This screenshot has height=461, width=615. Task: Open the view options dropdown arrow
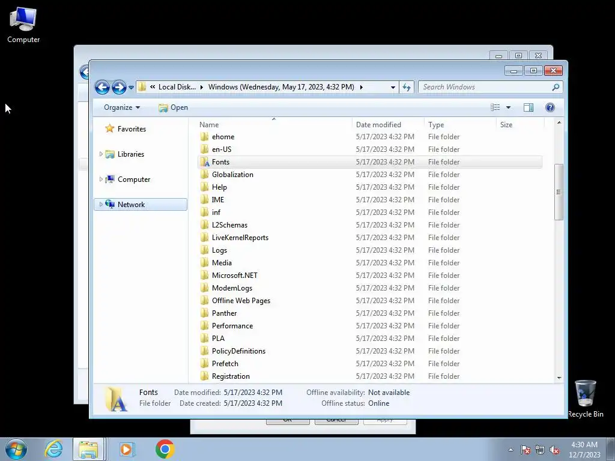coord(508,107)
